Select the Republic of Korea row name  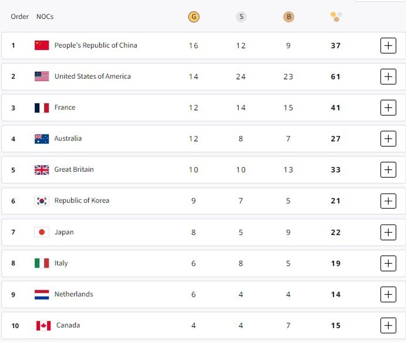coord(82,200)
